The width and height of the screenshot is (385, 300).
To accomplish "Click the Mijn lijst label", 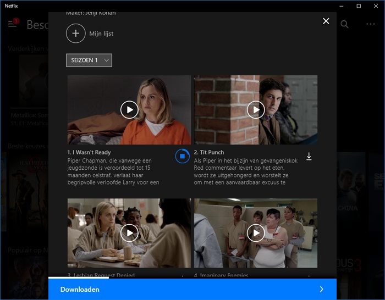I will (101, 34).
